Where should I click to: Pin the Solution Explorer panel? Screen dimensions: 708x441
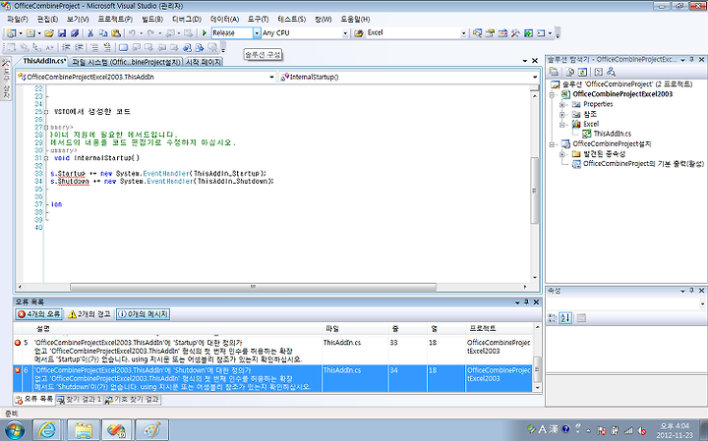point(691,60)
